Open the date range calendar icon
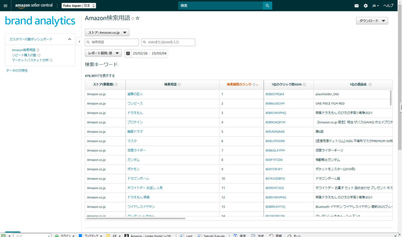Image resolution: width=402 pixels, height=237 pixels. 128,53
